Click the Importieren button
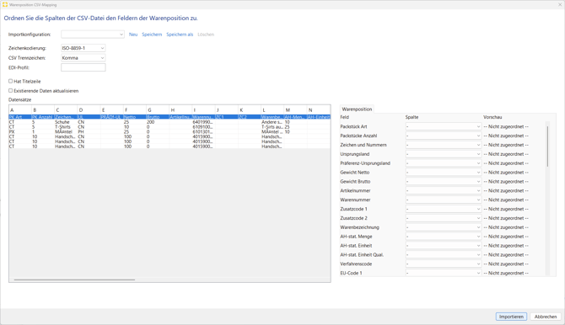The width and height of the screenshot is (565, 325). tap(511, 317)
